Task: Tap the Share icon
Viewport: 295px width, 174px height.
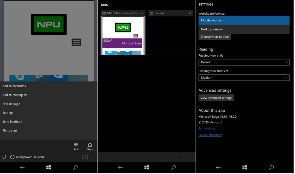Action: (x=90, y=147)
